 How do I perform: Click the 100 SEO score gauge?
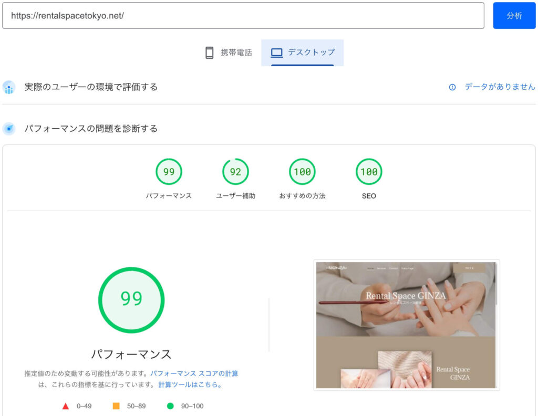click(x=369, y=172)
